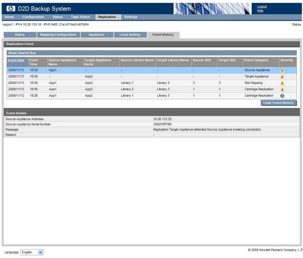Click warning icon in 16:56 Cartridge Replication row
303x258 pixels.
click(x=282, y=90)
